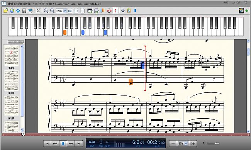This screenshot has width=251, height=150.
Task: Select the page 4 thumbnail at bottom
Action: pyautogui.click(x=11, y=126)
